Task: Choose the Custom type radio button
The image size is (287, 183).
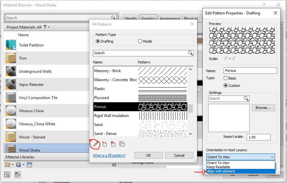Action: point(226,86)
